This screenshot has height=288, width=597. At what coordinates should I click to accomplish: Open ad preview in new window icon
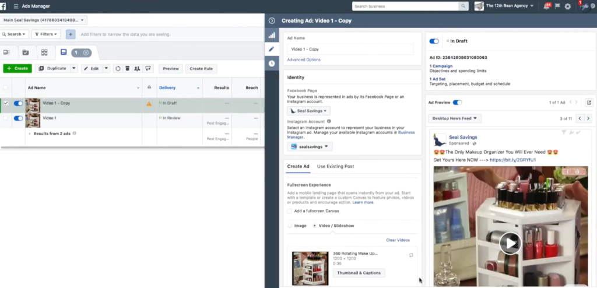pyautogui.click(x=589, y=103)
